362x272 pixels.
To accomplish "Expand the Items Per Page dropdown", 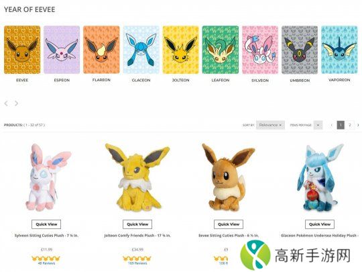I will [x=318, y=125].
